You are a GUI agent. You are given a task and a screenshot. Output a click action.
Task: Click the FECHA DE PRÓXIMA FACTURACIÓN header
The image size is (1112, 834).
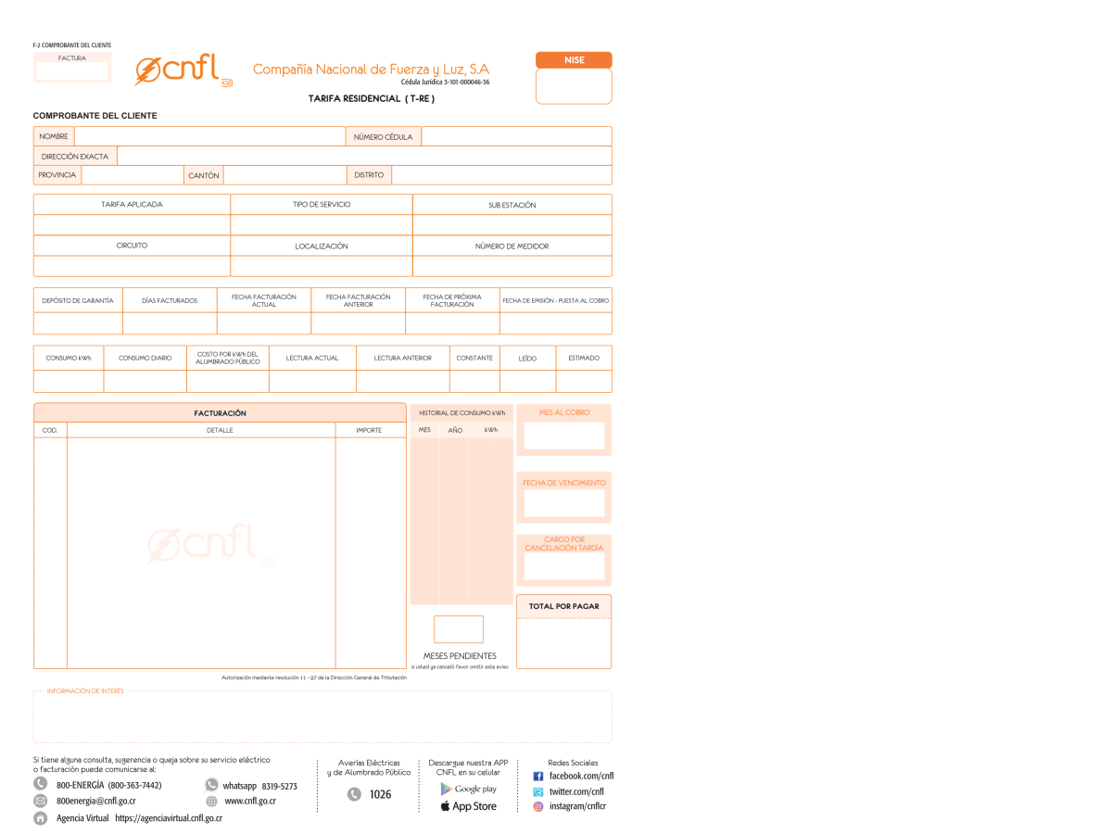[x=452, y=300]
